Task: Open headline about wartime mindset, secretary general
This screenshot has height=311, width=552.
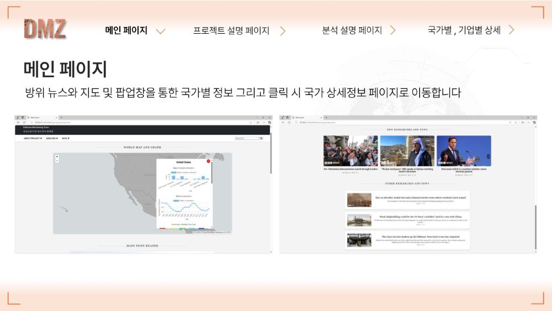Action: coord(464,170)
